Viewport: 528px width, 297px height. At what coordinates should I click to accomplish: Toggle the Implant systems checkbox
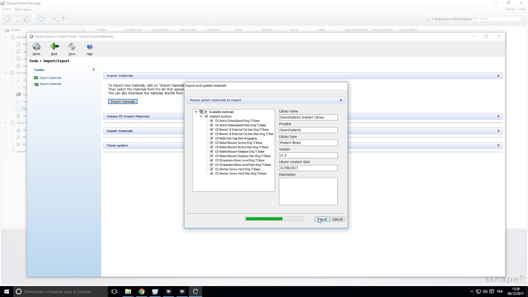click(x=206, y=116)
